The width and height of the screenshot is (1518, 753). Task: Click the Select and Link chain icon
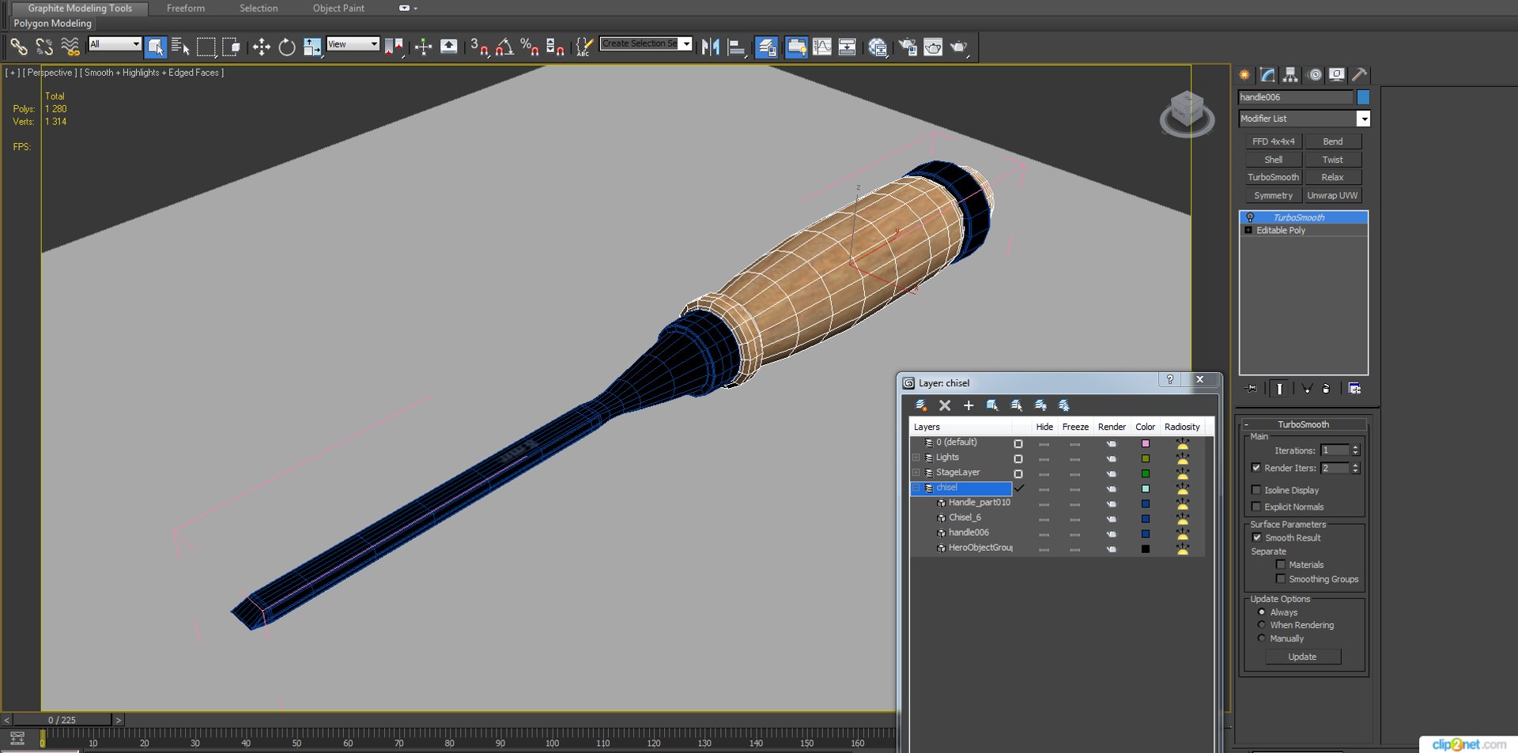click(x=19, y=47)
